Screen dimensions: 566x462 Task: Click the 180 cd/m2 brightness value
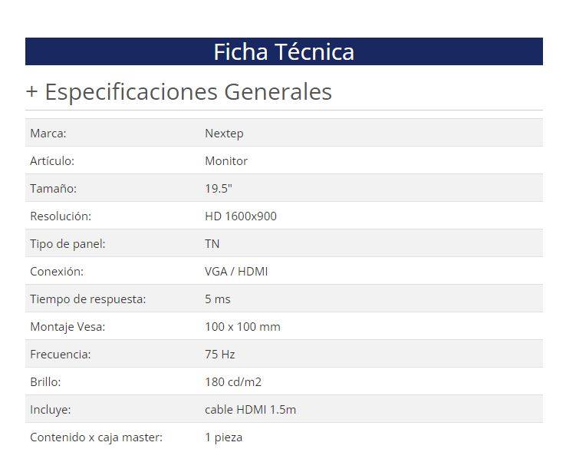point(233,382)
